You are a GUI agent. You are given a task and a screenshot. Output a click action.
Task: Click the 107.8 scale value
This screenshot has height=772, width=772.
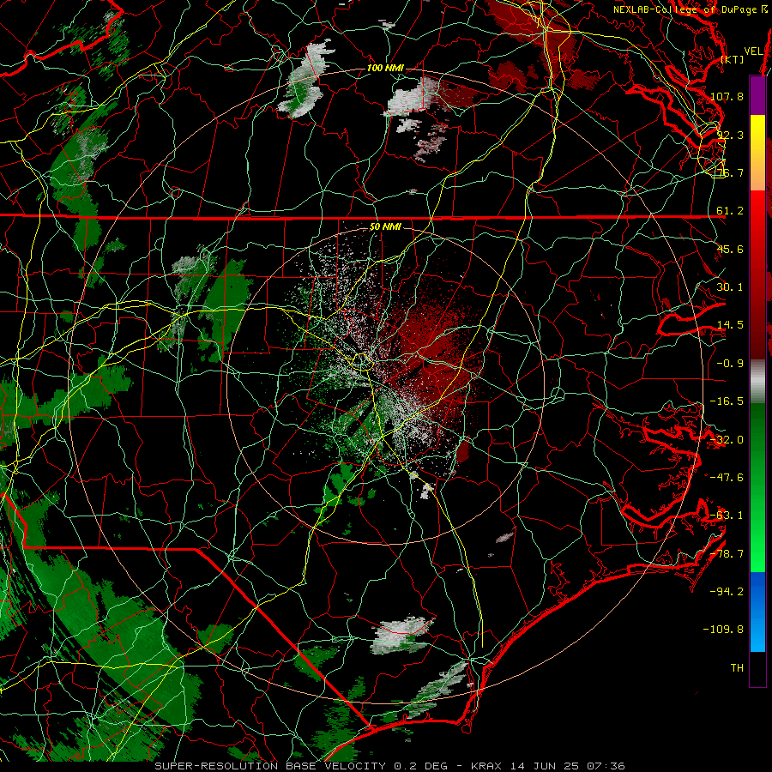727,96
